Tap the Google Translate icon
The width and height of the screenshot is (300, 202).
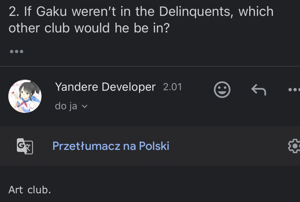tap(25, 146)
